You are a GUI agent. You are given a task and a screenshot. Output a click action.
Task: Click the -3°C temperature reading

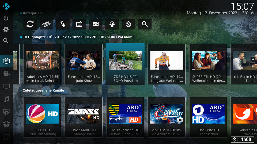[244, 13]
